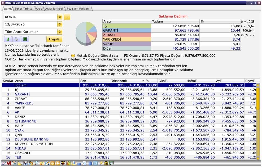
Task: Toggle 'Mutlak Değere Göre Sırala' option
Action: pos(73,56)
